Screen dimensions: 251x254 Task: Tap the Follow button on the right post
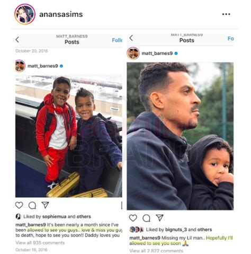click(x=231, y=39)
